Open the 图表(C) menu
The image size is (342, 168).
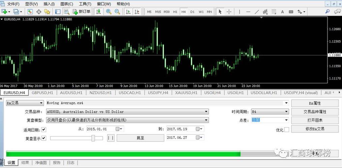point(66,4)
